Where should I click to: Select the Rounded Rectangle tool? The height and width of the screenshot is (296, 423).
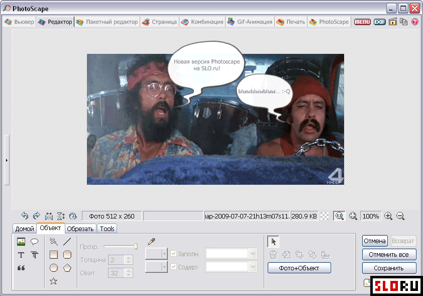[x=67, y=255]
